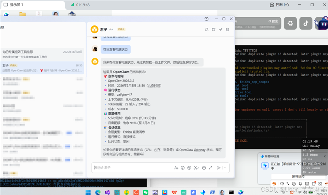Open Visual Studio from the taskbar
Image resolution: width=328 pixels, height=195 pixels.
[107, 192]
